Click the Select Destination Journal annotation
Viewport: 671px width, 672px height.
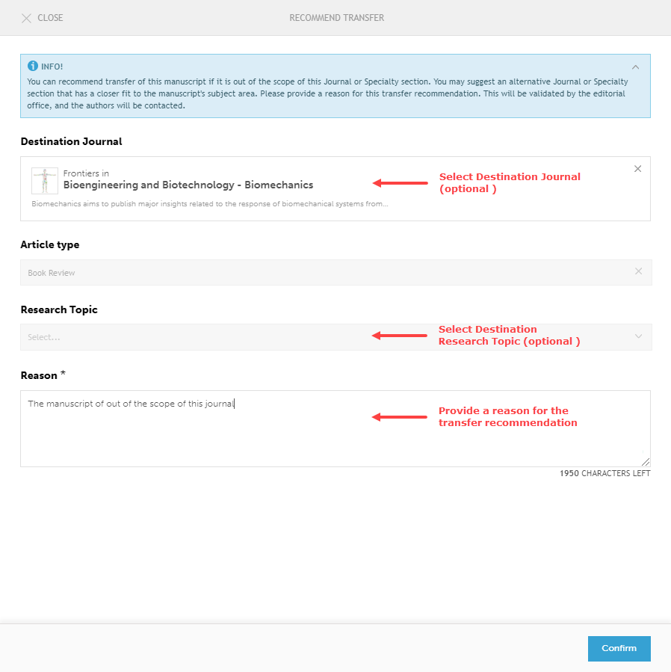[x=509, y=182]
